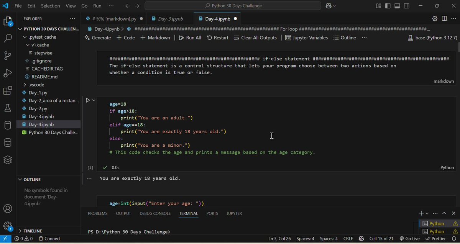Open Jupyter Variables
Screen dimensions: 460x244
pos(307,38)
